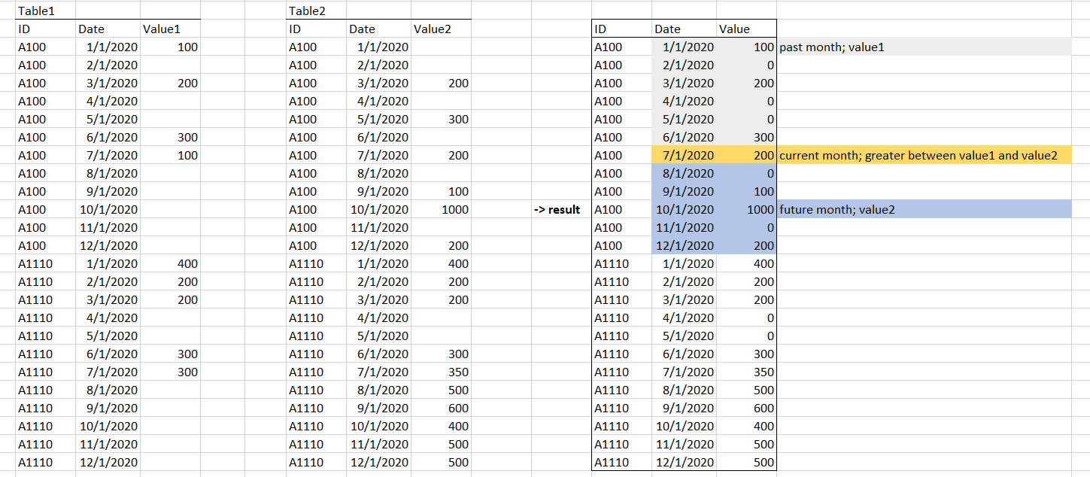Select the result value 100 for A100 1/1/2020
1090x477 pixels.
click(x=746, y=47)
